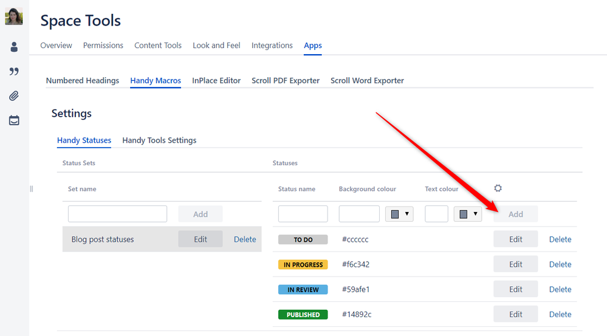The height and width of the screenshot is (336, 607).
Task: Edit the TO DO status
Action: pos(516,239)
